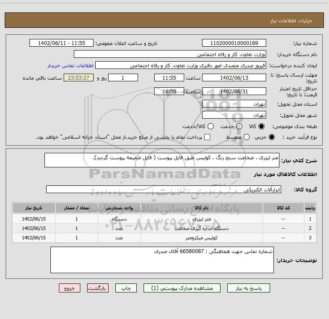
Task: Click the واحد شمارش column header
Action: (x=119, y=208)
